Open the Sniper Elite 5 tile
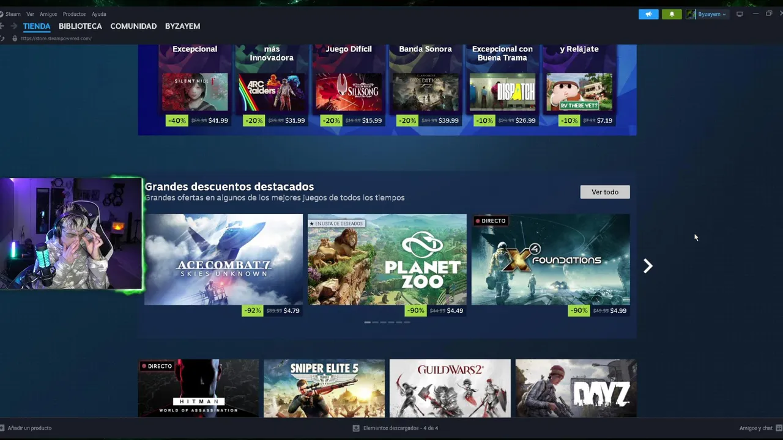Screen dimensions: 783x440 coord(324,388)
